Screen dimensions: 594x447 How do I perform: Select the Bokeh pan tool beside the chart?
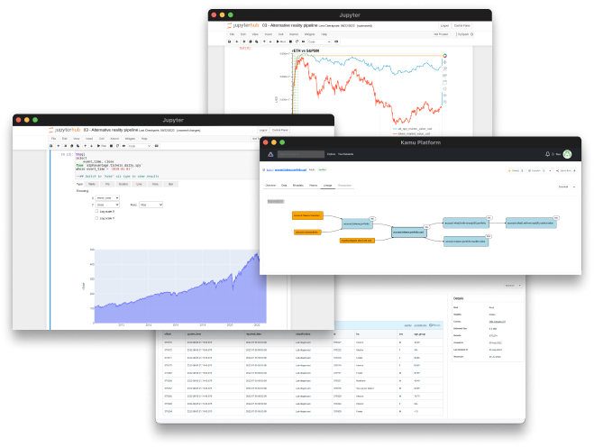click(444, 62)
